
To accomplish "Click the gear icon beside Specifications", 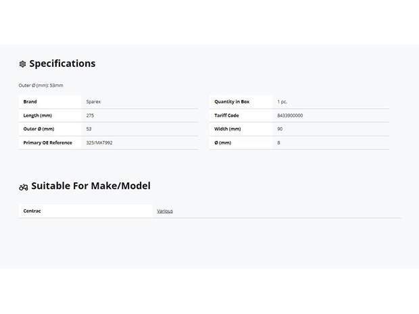I will click(22, 64).
